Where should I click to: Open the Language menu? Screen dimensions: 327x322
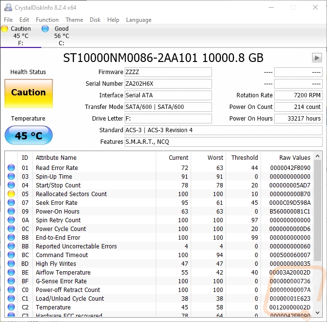tap(139, 20)
